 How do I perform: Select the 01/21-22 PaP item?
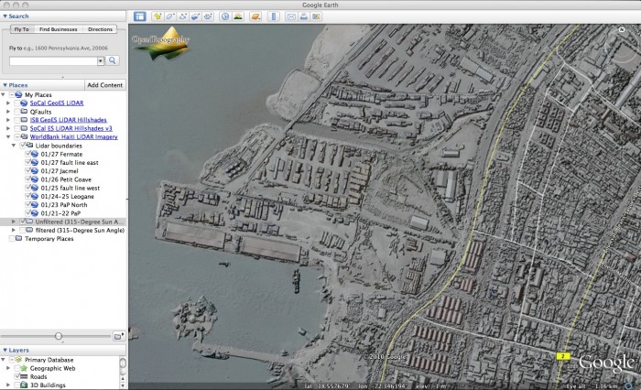[60, 213]
